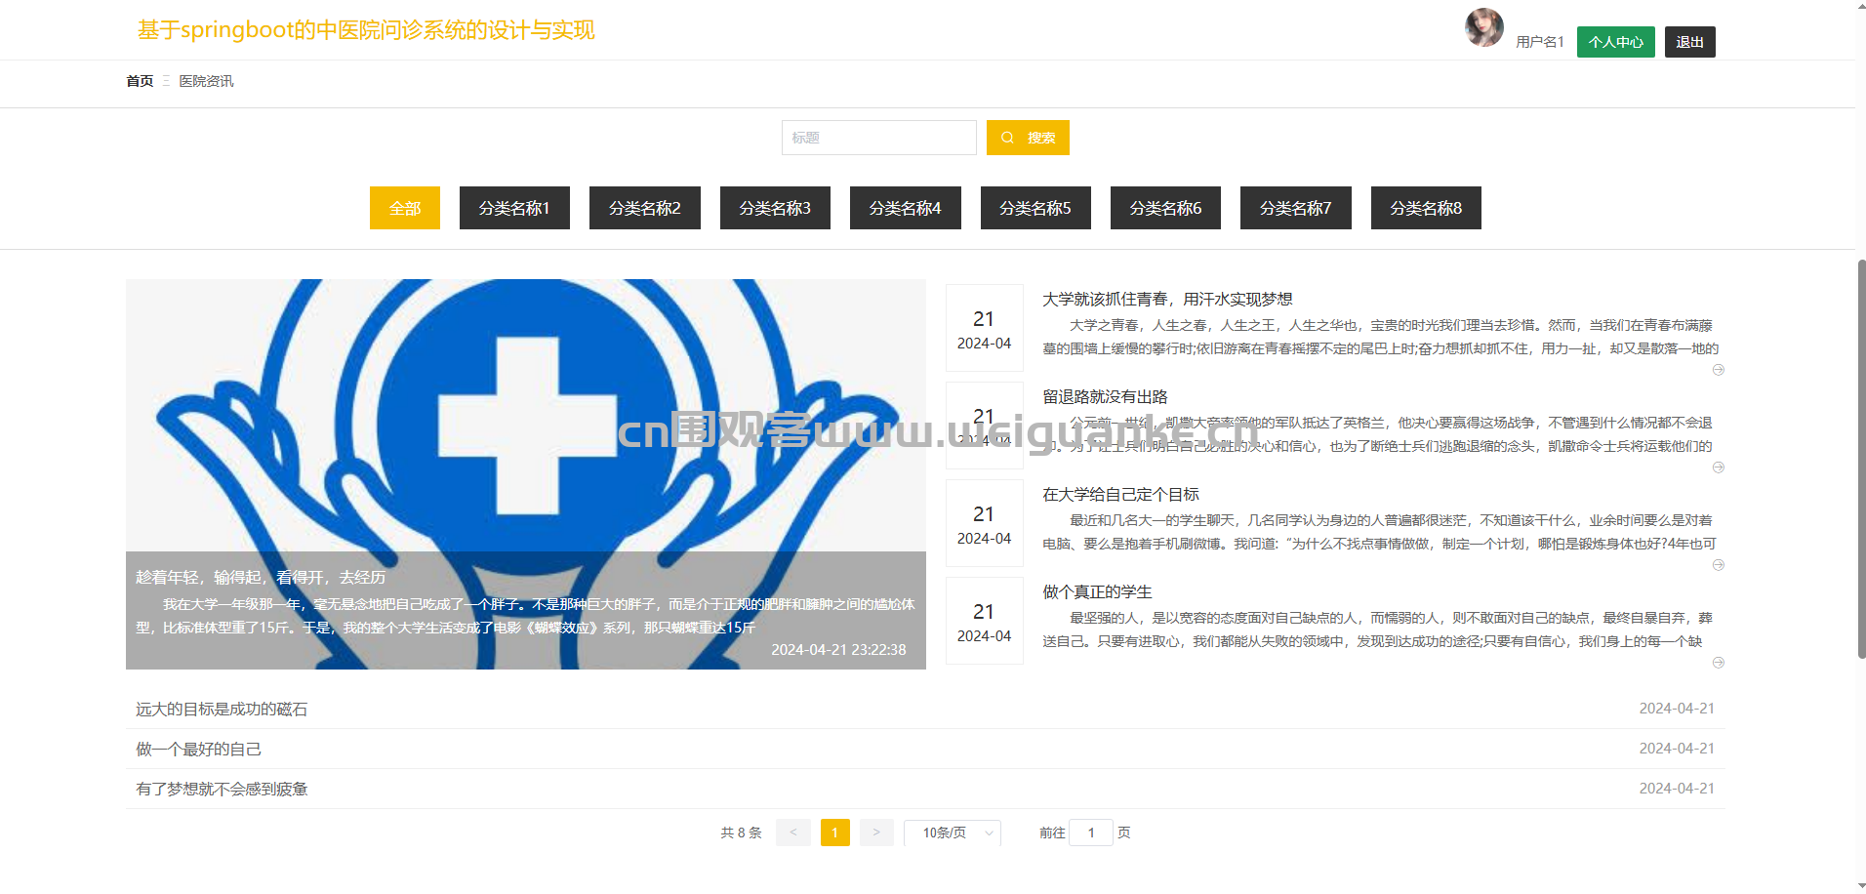Click the arrow icon under first news article
1866x894 pixels.
coord(1719,370)
